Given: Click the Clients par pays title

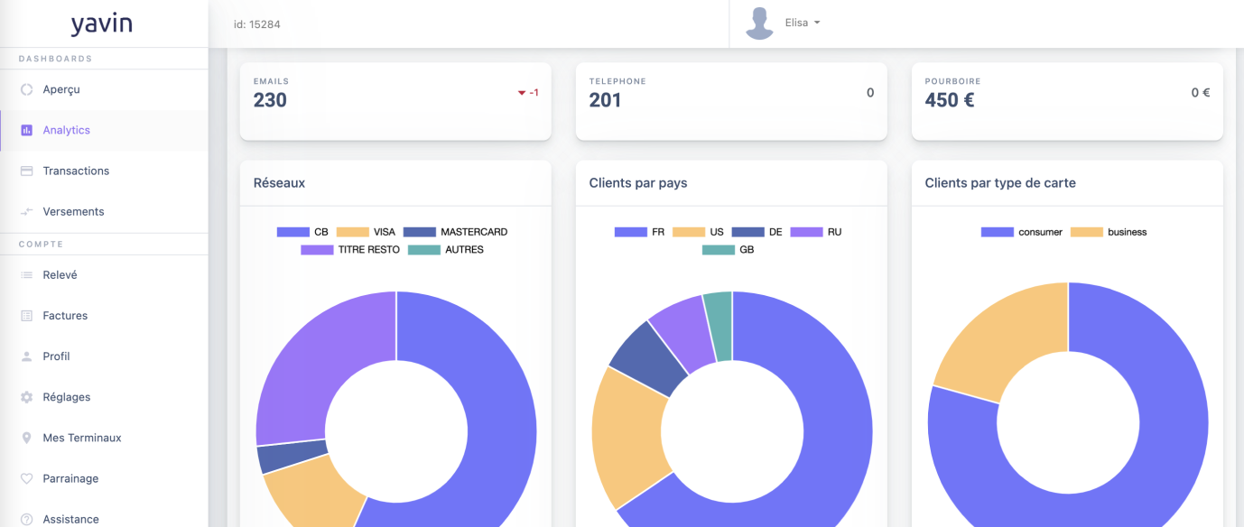Looking at the screenshot, I should [x=638, y=182].
